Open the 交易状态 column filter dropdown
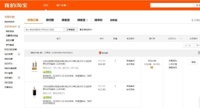 point(181,39)
